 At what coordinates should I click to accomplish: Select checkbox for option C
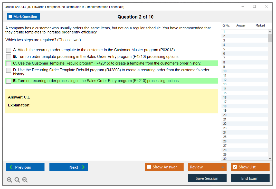click(8, 64)
